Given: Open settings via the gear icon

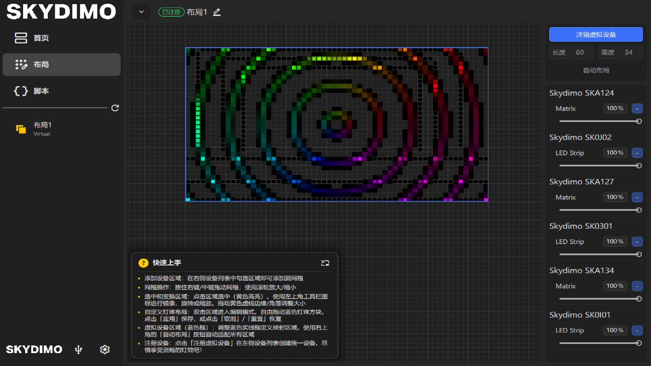Looking at the screenshot, I should [105, 349].
